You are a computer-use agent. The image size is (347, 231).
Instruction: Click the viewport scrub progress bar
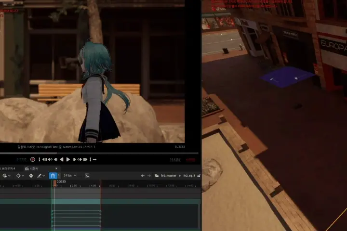click(x=99, y=153)
